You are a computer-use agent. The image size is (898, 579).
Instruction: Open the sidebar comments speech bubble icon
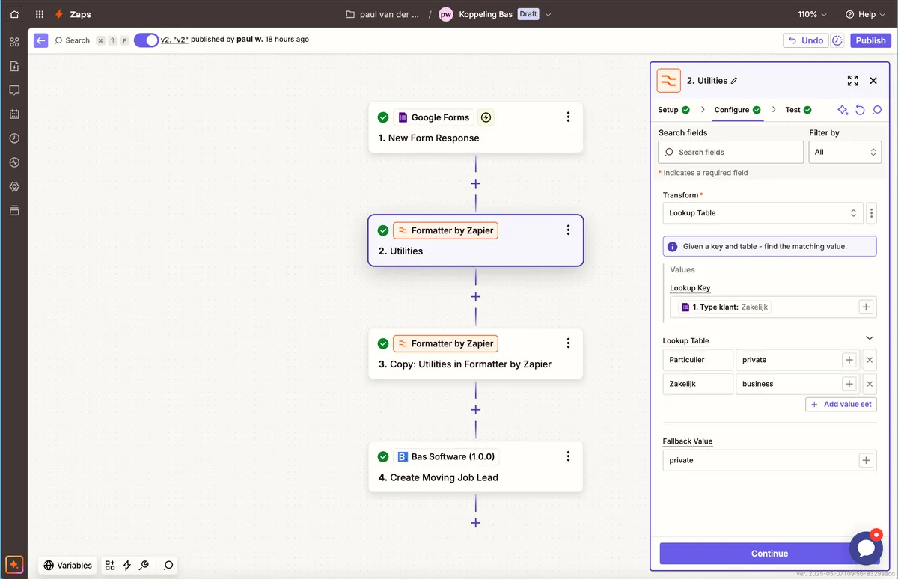14,90
